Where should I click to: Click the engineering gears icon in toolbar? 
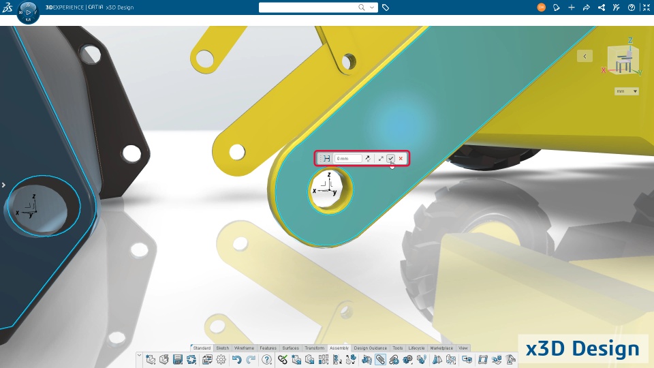(407, 360)
